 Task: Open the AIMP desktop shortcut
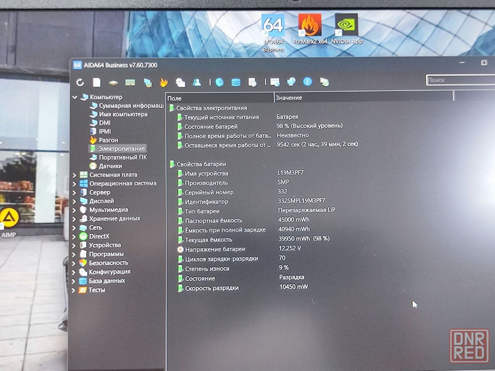[x=9, y=222]
